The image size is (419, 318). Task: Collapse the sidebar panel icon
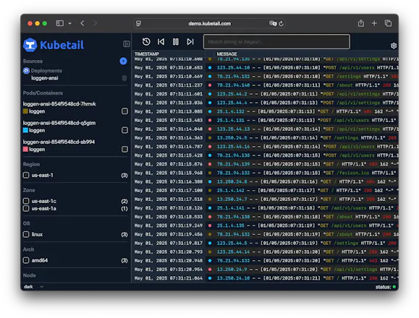click(127, 44)
